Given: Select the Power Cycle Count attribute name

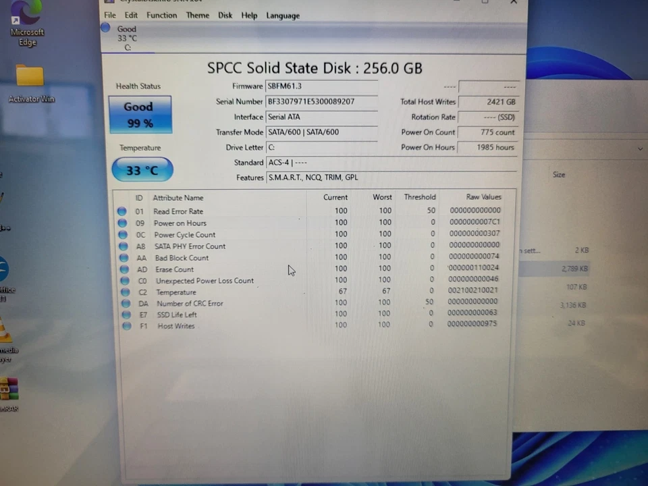Looking at the screenshot, I should 185,235.
